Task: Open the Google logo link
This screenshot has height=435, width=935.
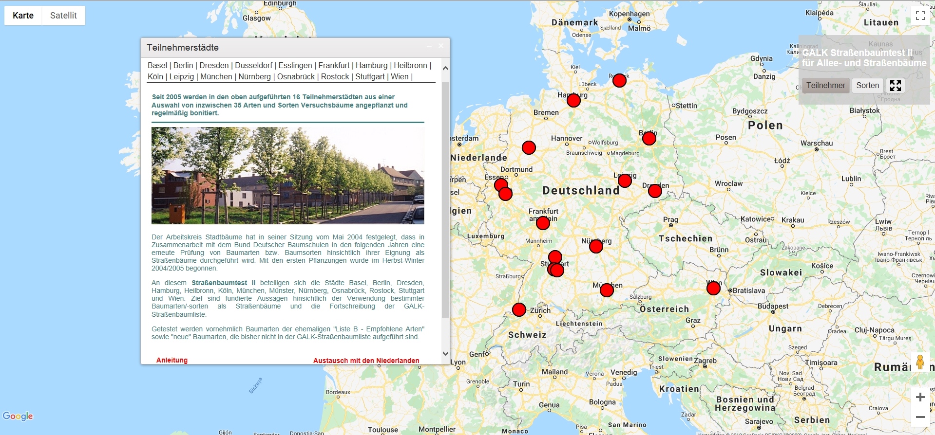Action: pos(18,416)
